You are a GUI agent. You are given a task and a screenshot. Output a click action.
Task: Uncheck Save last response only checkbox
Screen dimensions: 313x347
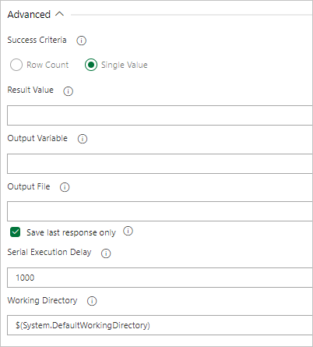tap(16, 232)
